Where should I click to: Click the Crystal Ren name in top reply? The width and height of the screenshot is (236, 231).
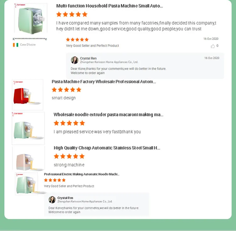pyautogui.click(x=88, y=58)
